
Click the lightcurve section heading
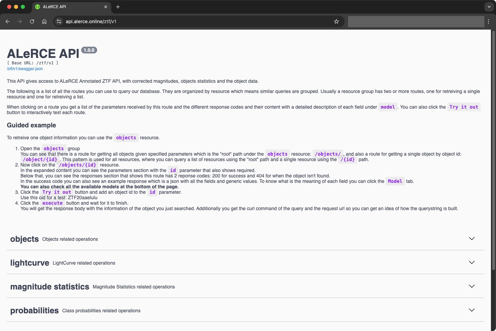30,263
